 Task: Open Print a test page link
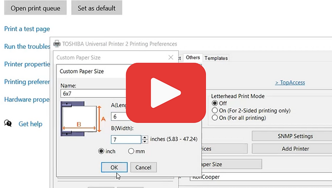point(27,29)
